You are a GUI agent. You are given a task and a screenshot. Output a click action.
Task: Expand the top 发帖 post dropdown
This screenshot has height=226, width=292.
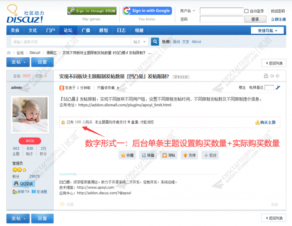pyautogui.click(x=25, y=62)
